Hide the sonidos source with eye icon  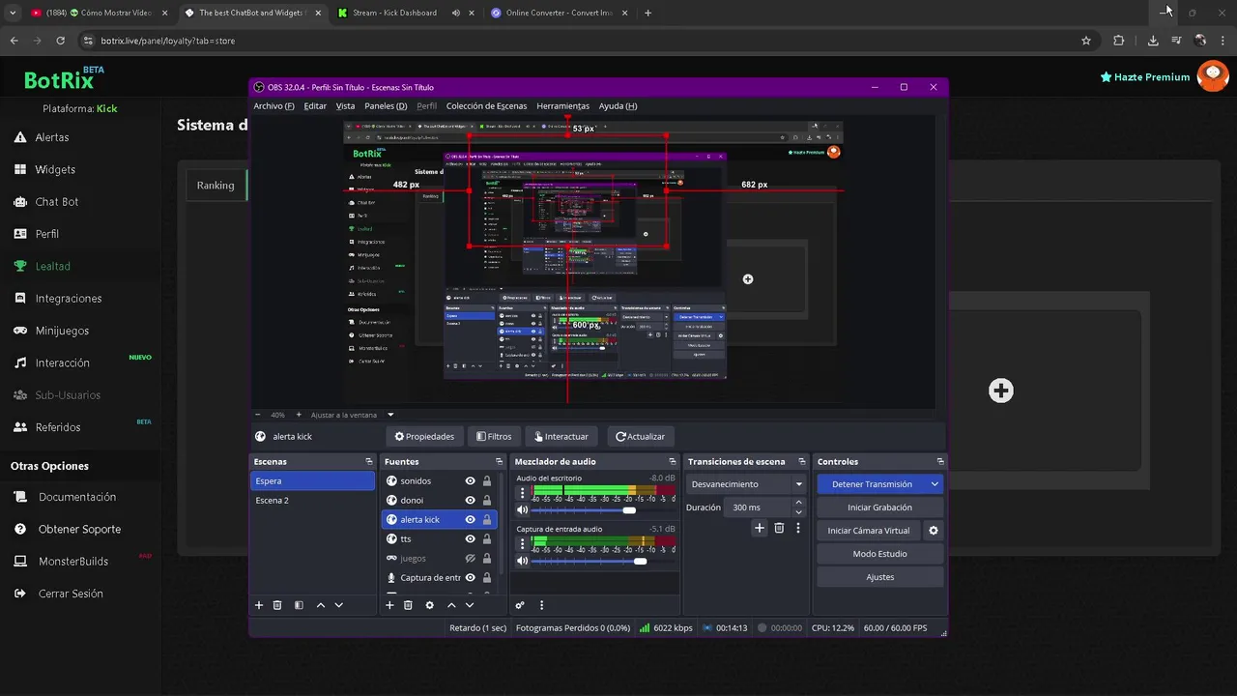[x=470, y=480]
